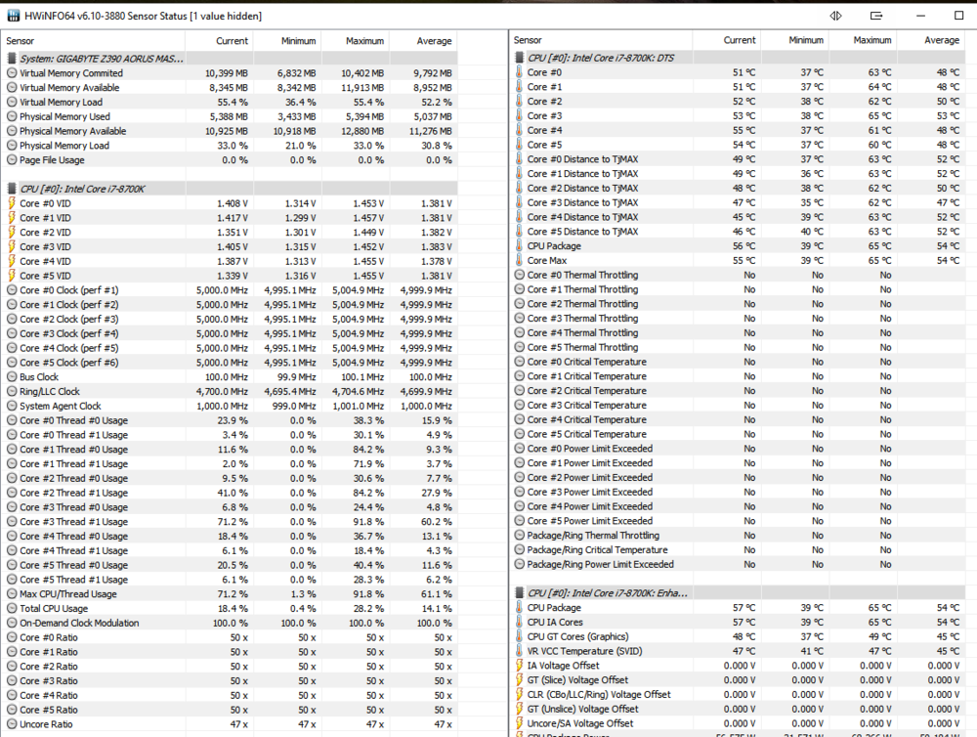Image resolution: width=977 pixels, height=737 pixels.
Task: Collapse the Core Max sensor entry
Action: [x=518, y=260]
